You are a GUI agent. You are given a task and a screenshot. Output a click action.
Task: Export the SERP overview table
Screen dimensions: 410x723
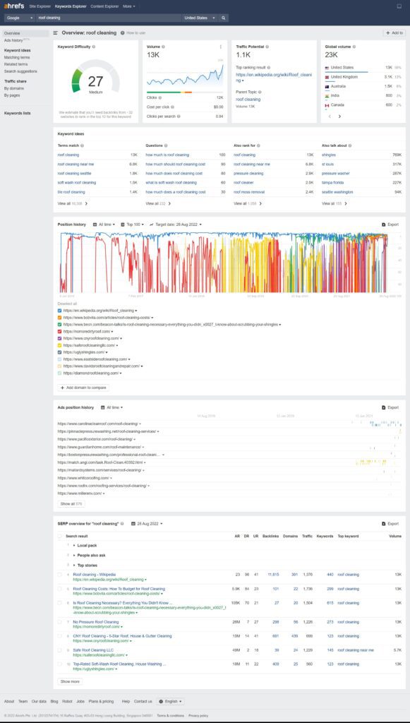pyautogui.click(x=390, y=524)
